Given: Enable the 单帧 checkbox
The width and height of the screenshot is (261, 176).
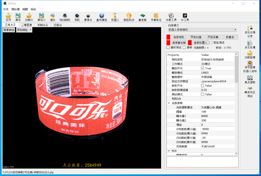Looking at the screenshot, I should point(184,48).
